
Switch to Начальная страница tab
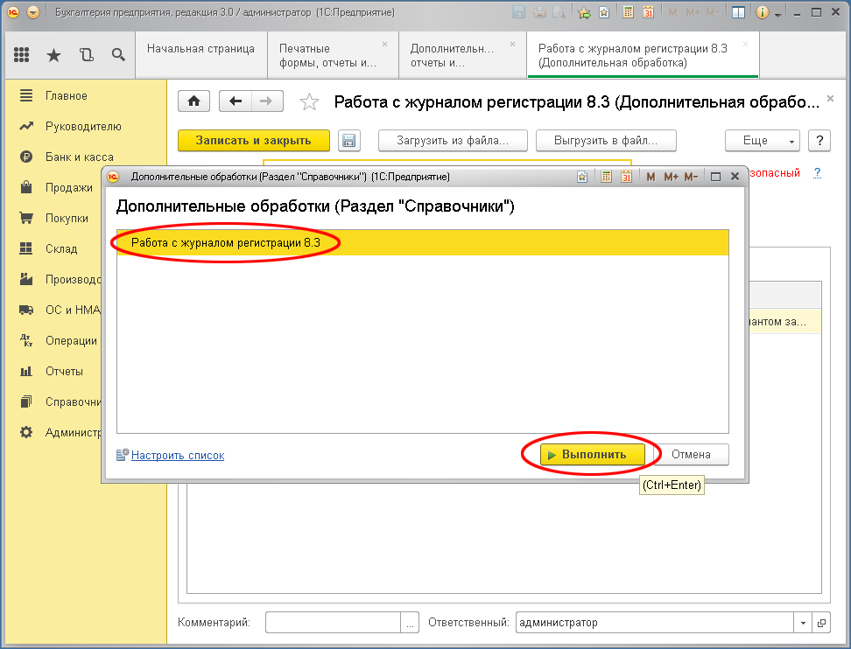point(200,55)
